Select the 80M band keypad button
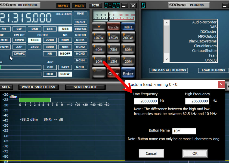The width and height of the screenshot is (229, 163). click(x=128, y=49)
